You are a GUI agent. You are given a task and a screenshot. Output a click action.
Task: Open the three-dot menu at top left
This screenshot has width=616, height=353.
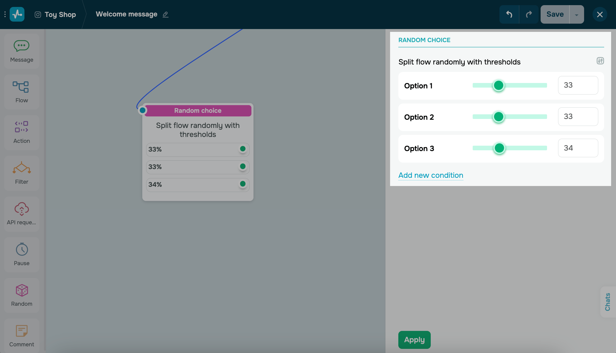point(5,14)
